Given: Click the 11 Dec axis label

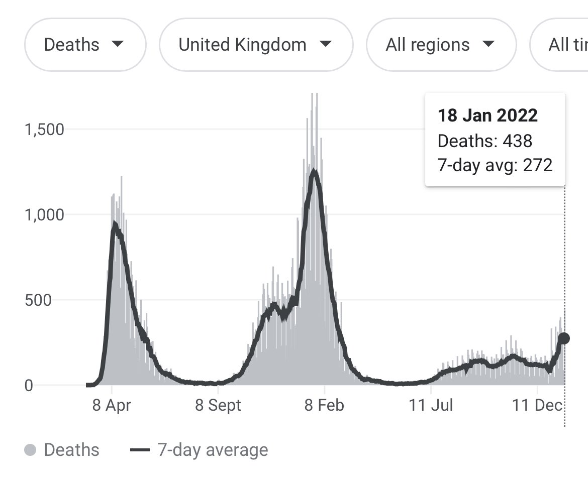Looking at the screenshot, I should (x=537, y=405).
